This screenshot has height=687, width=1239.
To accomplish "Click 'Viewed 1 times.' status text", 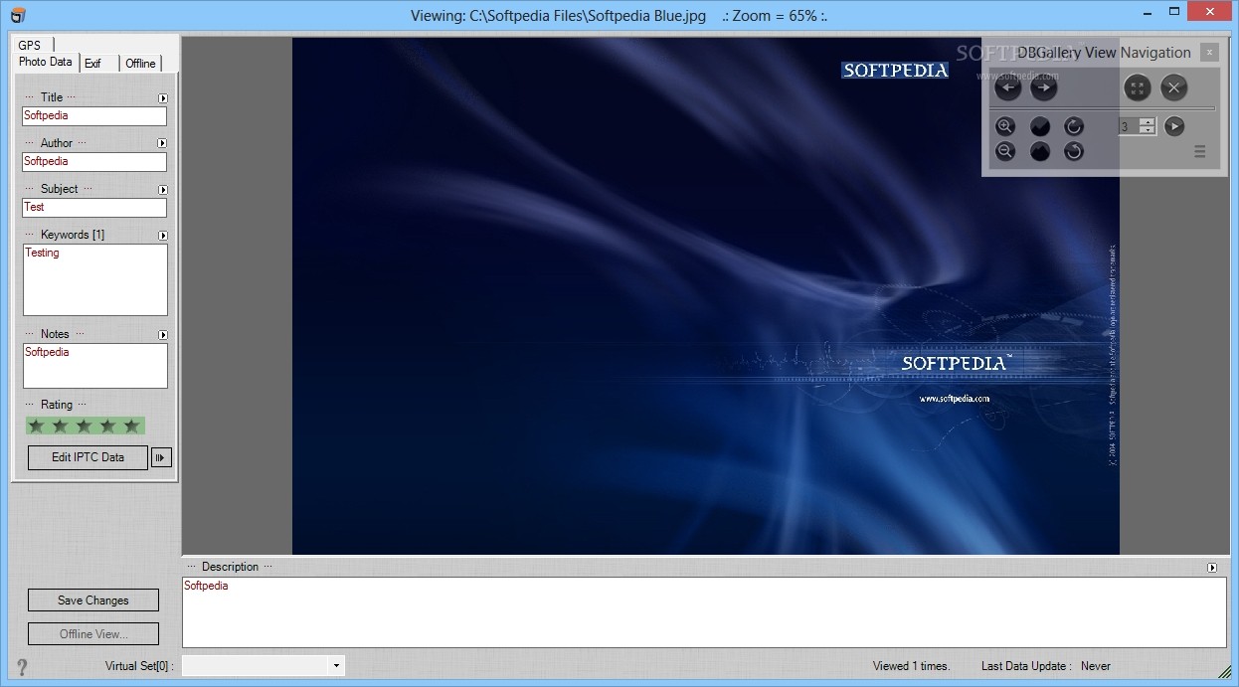I will coord(912,666).
